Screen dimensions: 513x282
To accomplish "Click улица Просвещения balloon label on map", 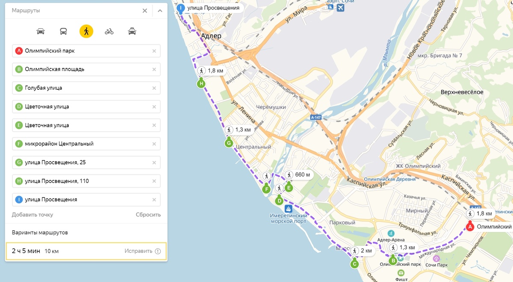I will [x=213, y=8].
